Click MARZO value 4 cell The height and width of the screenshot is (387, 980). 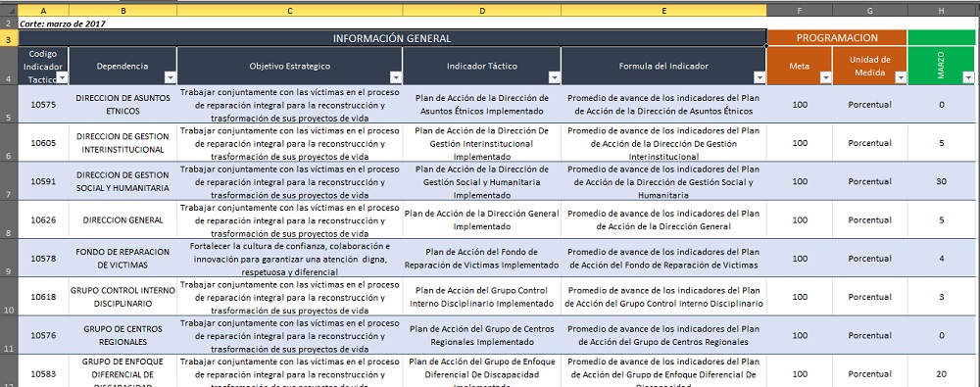[942, 259]
